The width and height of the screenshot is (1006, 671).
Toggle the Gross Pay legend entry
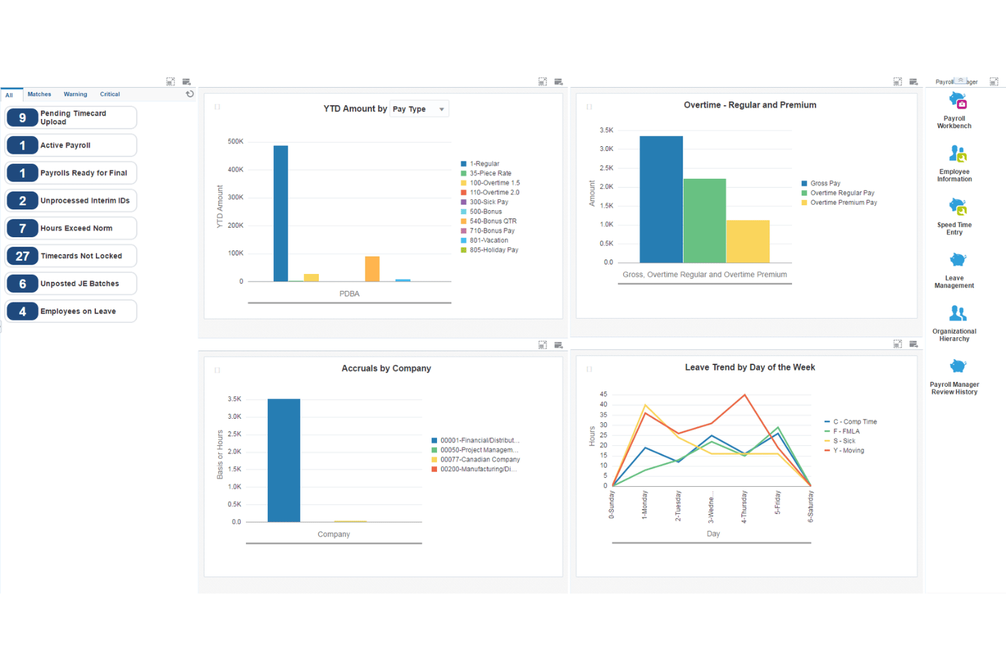[821, 184]
